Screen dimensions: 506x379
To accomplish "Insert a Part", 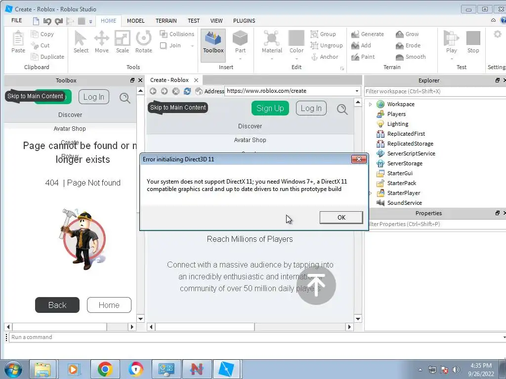I will 240,42.
